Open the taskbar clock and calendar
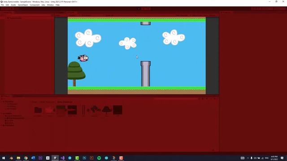 [x=274, y=158]
